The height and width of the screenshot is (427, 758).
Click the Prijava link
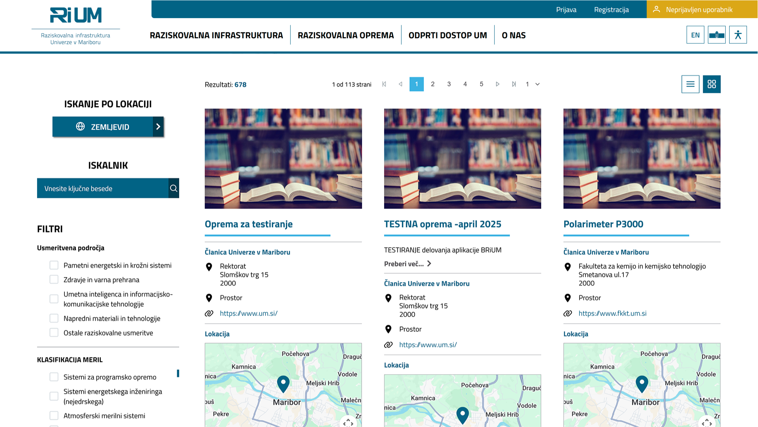point(566,9)
